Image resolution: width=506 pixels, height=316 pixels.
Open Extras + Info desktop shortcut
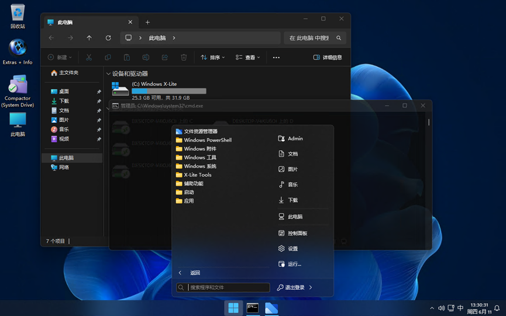pos(18,52)
